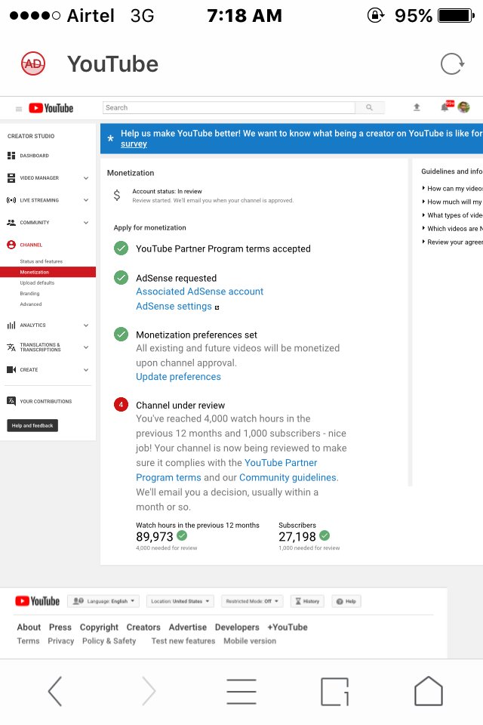Screen dimensions: 483x725
Task: Expand the Create section
Action: [86, 370]
